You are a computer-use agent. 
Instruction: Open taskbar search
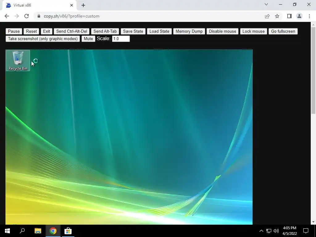[22, 231]
